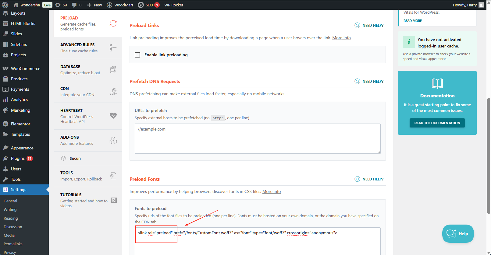Click the WooCommerce logo icon
This screenshot has width=491, height=255.
click(5, 68)
